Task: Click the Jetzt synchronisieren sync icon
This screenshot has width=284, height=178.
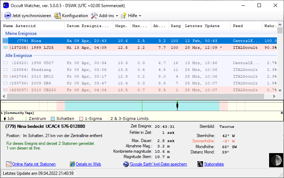Action: point(7,16)
